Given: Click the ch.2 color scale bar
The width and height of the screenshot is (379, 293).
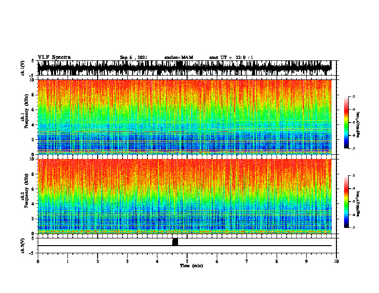Looking at the screenshot, I should 346,202.
